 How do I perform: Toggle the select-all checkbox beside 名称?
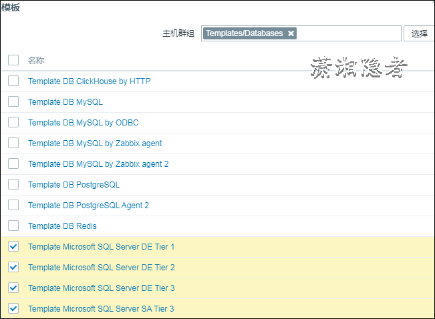pos(13,60)
